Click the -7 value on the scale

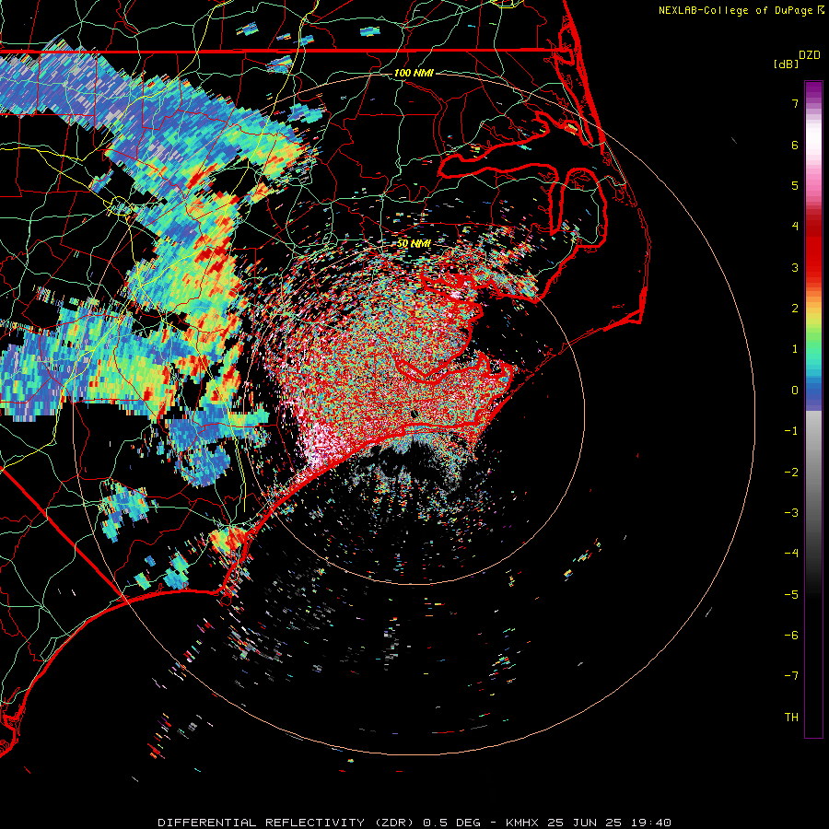791,676
